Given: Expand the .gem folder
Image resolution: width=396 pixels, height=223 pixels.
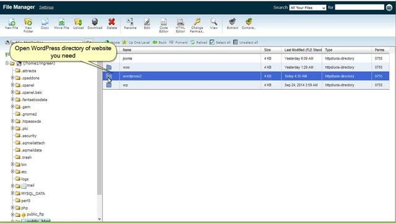Looking at the screenshot, I should point(12,107).
